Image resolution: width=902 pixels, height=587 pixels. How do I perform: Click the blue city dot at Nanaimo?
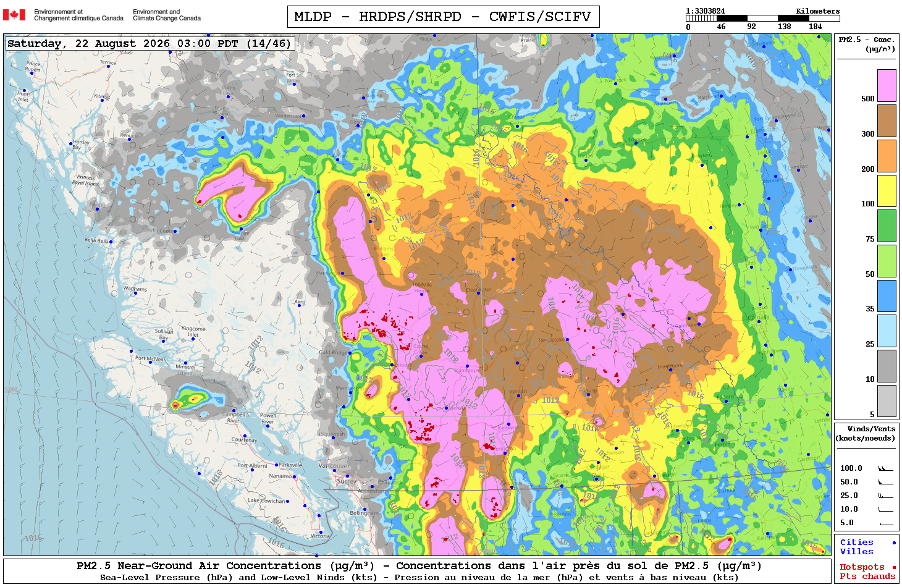(295, 476)
